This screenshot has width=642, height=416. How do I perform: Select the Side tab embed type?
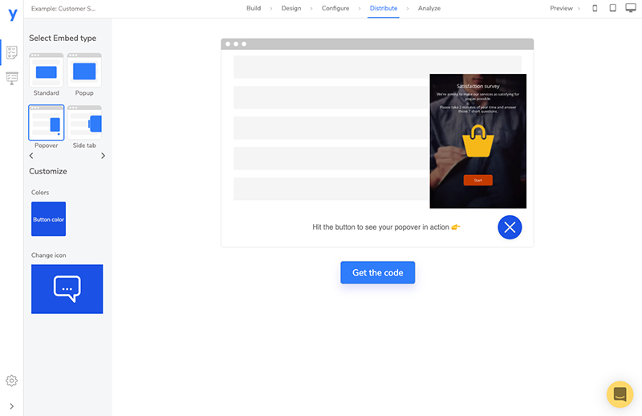point(84,127)
